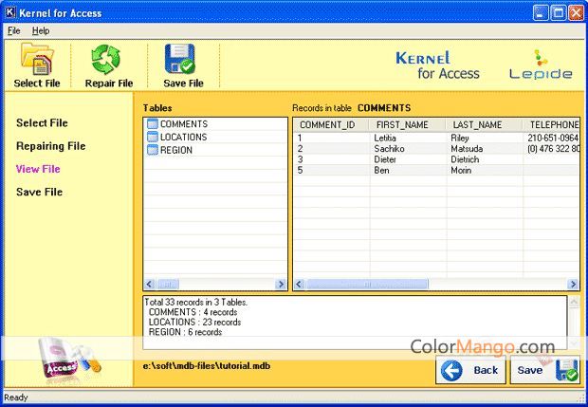Open the File menu
The height and width of the screenshot is (407, 588).
point(13,31)
